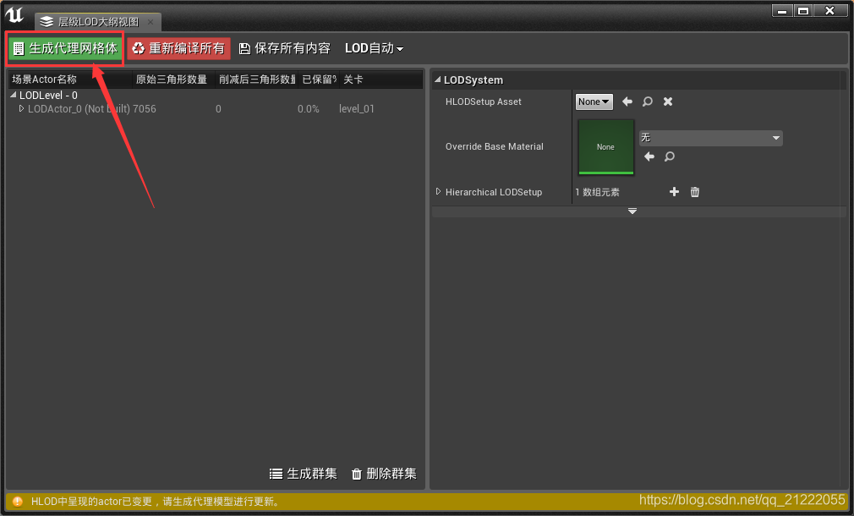The image size is (854, 516).
Task: Click the warning icon in status bar
Action: coord(18,502)
